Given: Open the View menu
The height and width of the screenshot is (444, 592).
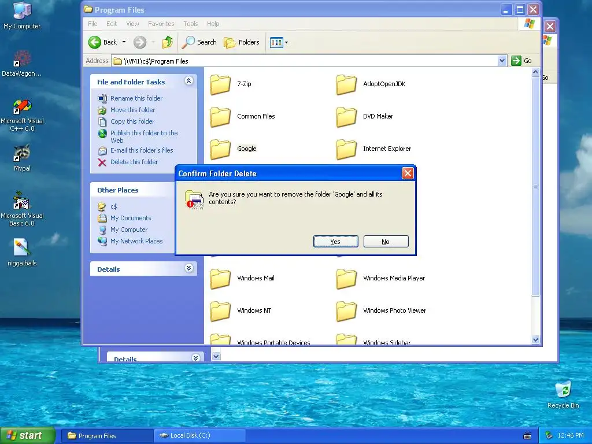Looking at the screenshot, I should (132, 24).
